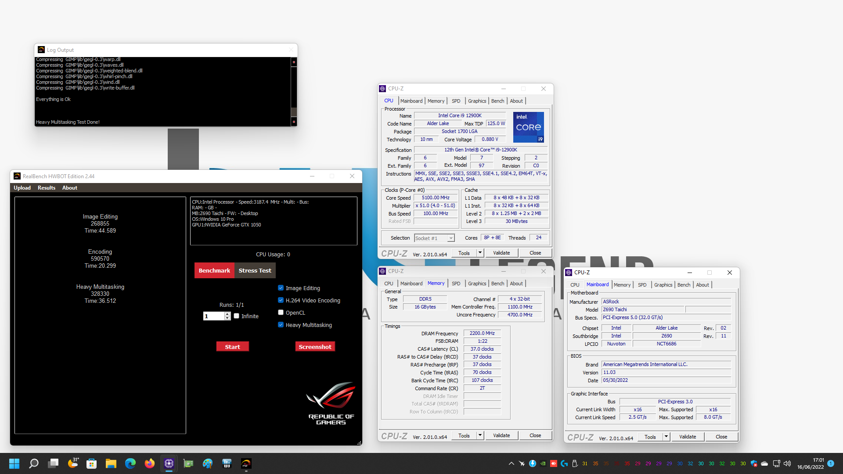Open the Upload menu in RealBench
This screenshot has height=474, width=843.
click(22, 188)
